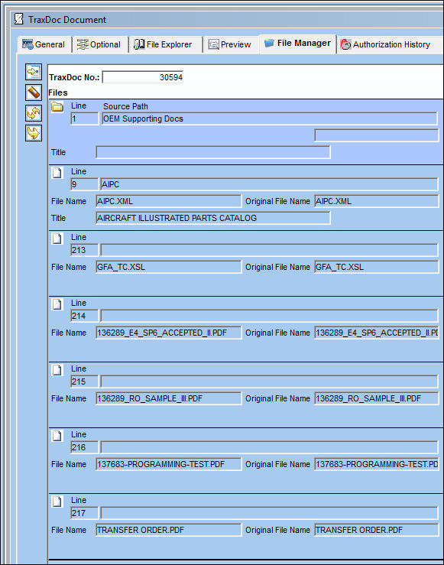444x565 pixels.
Task: Click the TraxDoc Document window icon
Action: tap(19, 19)
